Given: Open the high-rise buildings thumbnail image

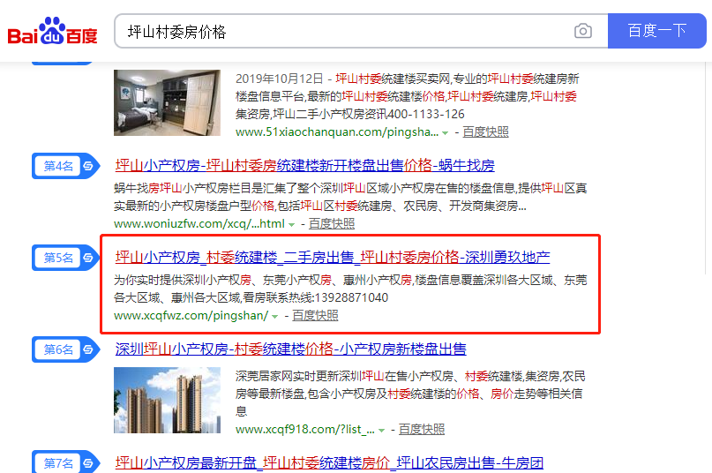Looking at the screenshot, I should [x=167, y=401].
